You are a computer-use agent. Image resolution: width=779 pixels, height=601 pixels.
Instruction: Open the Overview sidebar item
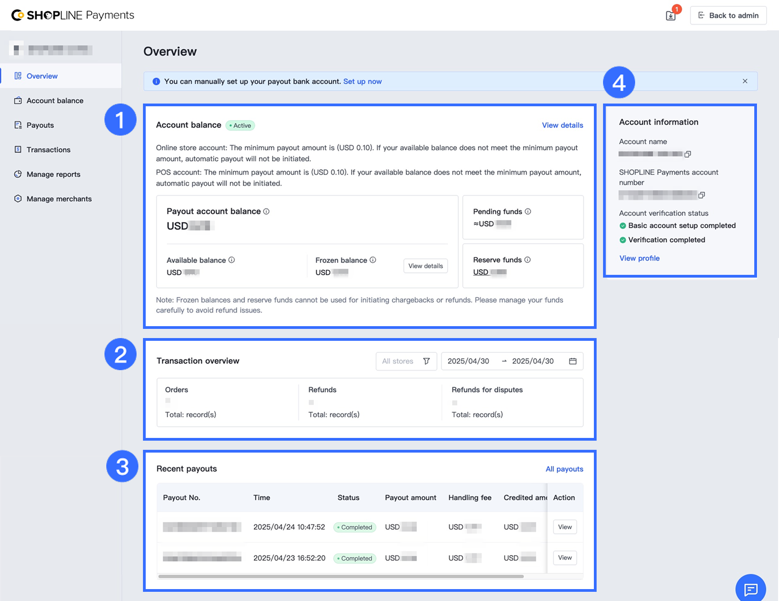61,76
